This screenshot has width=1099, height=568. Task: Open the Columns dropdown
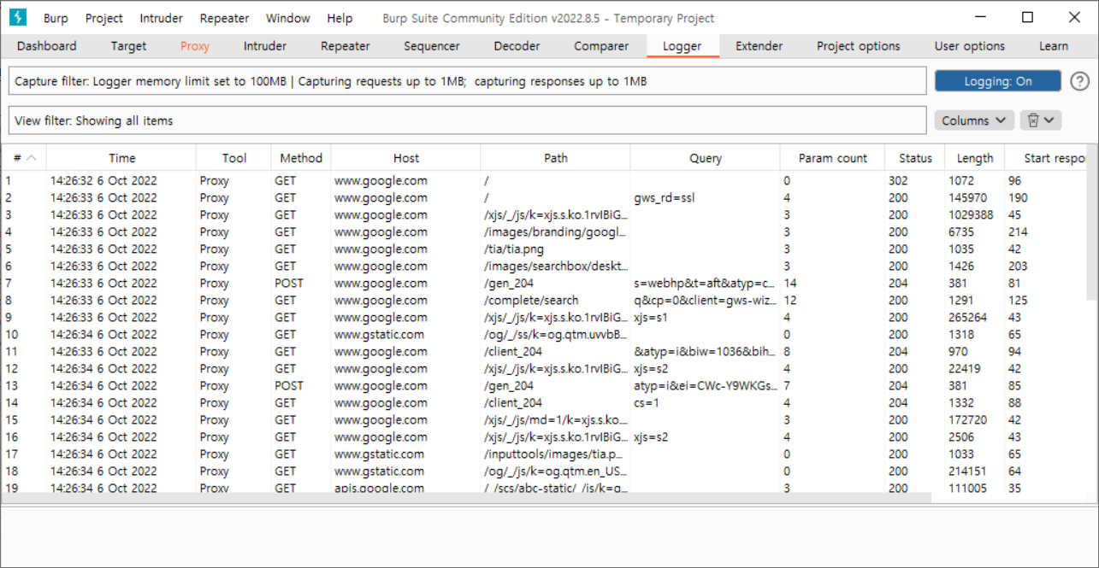click(x=974, y=120)
